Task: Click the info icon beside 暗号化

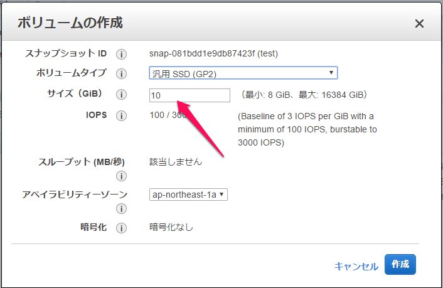Action: pos(122,228)
